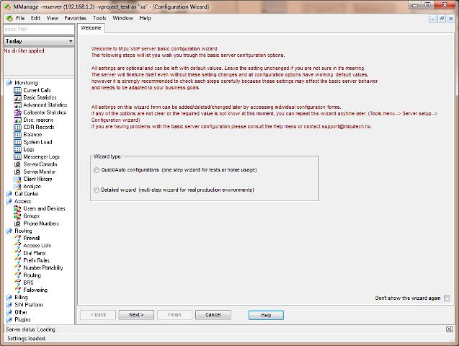Viewport: 459px width, 346px height.
Task: Select Quick/Auto configurations radio option
Action: tap(97, 170)
